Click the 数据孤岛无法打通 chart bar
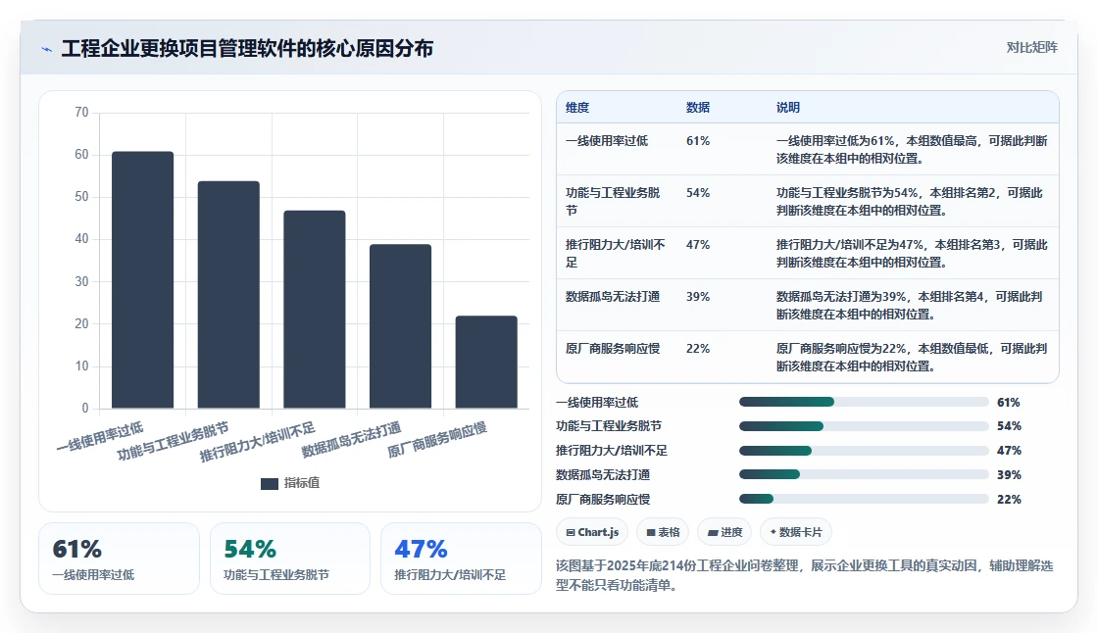Image resolution: width=1098 pixels, height=633 pixels. click(401, 326)
